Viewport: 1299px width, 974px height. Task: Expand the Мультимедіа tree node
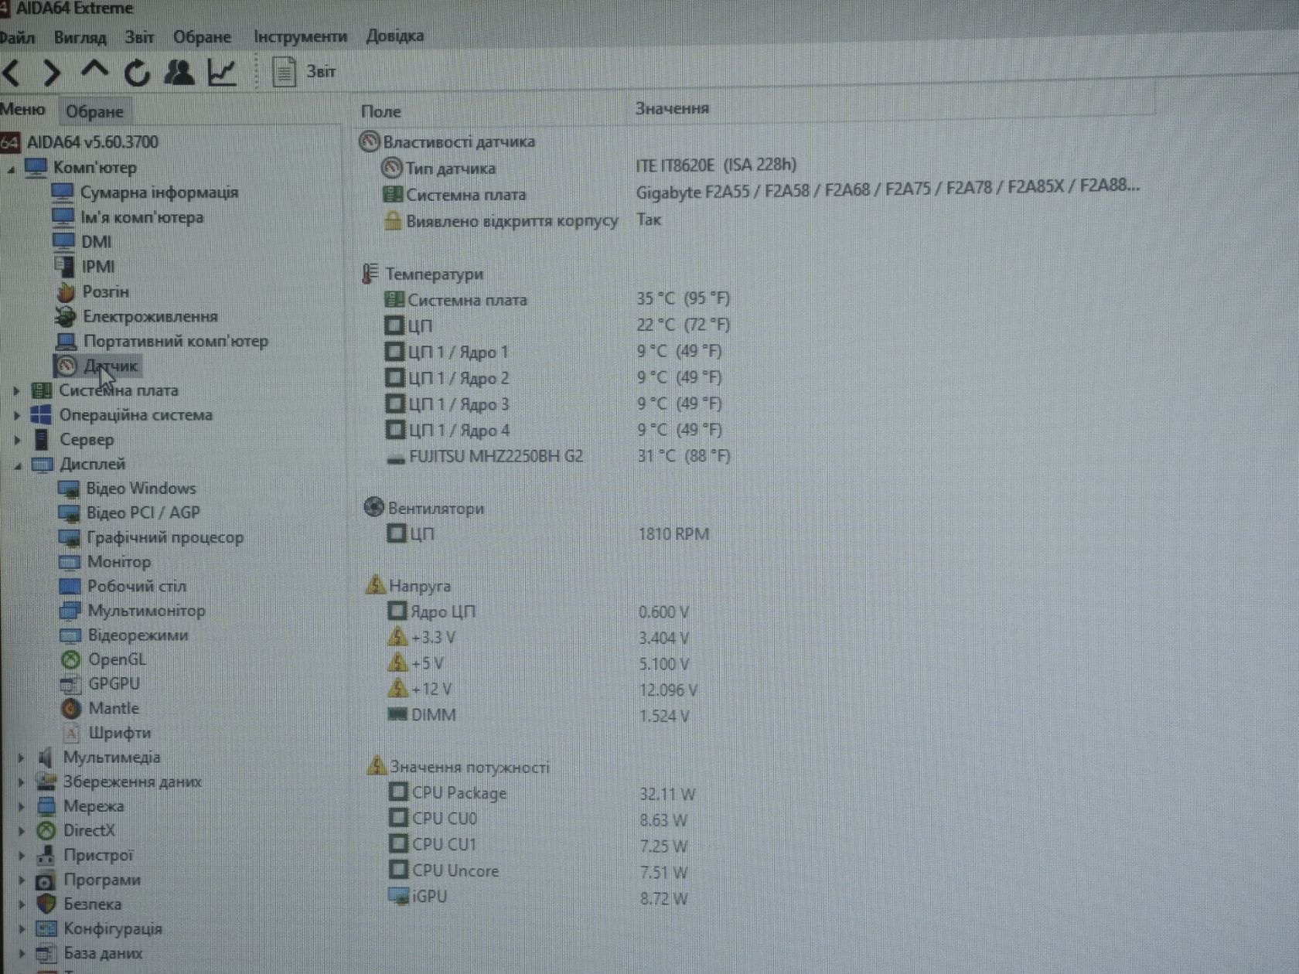21,758
